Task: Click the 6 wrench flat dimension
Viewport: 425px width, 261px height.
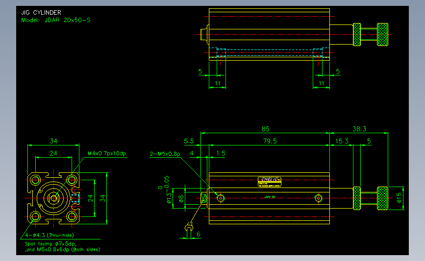Action: pos(199,234)
